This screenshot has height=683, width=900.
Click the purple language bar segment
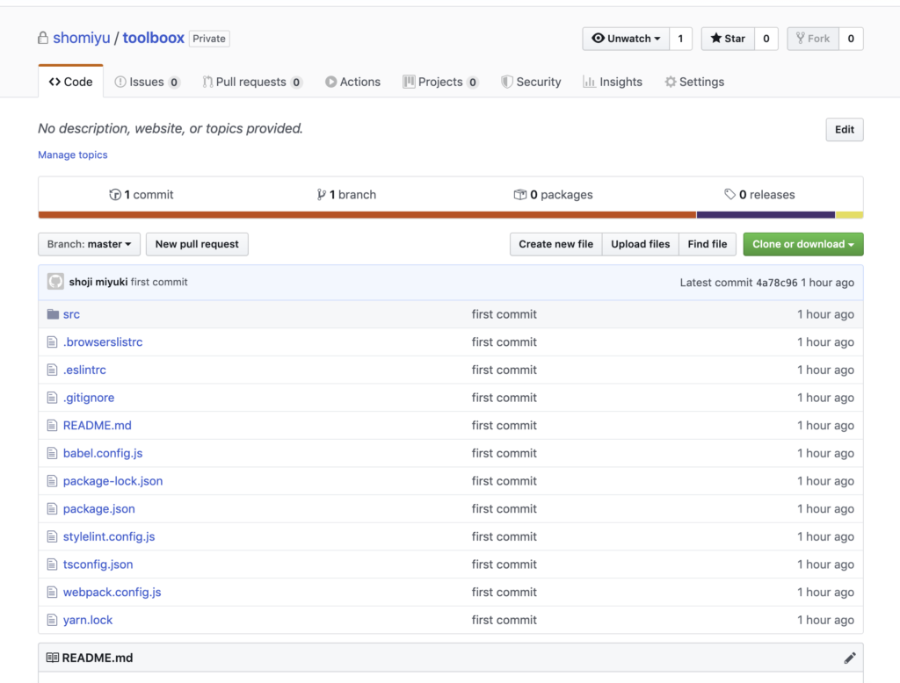766,215
